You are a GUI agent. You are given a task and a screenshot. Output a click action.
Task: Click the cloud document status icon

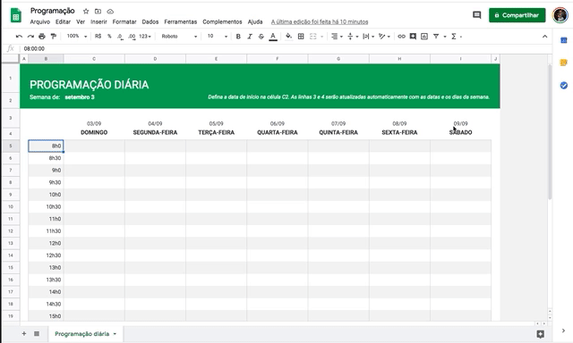tap(110, 12)
